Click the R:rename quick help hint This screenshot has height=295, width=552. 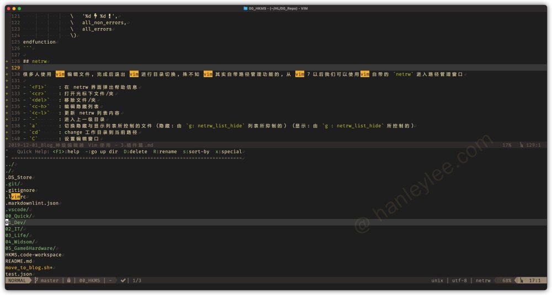pos(164,152)
